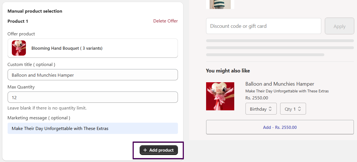Open the Birthday variant dropdown

(261, 109)
